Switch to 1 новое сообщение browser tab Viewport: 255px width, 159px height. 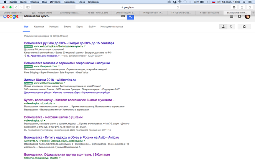coord(209,13)
